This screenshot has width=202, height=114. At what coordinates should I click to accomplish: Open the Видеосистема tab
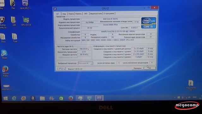coord(96,14)
